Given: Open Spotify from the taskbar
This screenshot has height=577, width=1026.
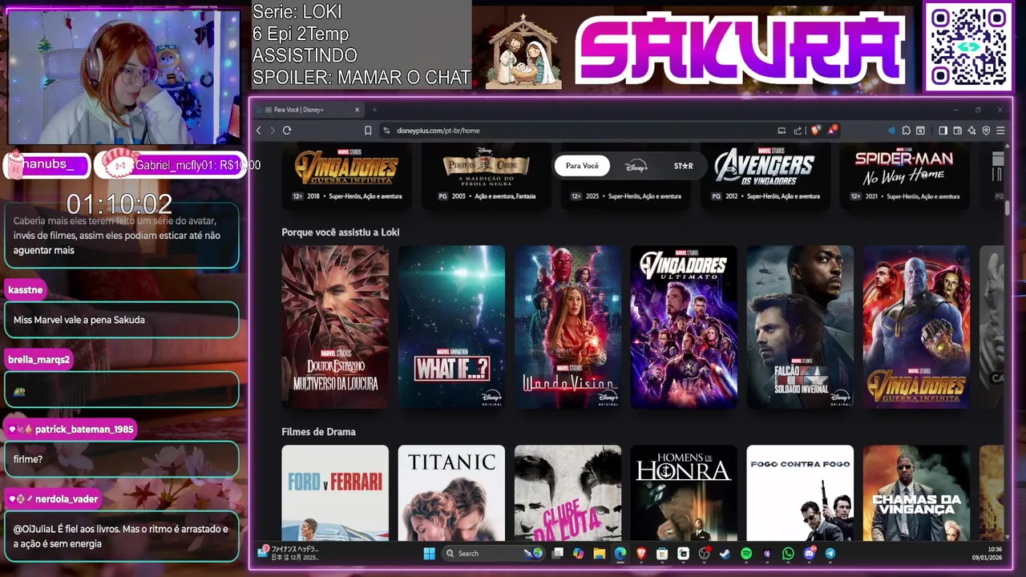Looking at the screenshot, I should click(746, 553).
